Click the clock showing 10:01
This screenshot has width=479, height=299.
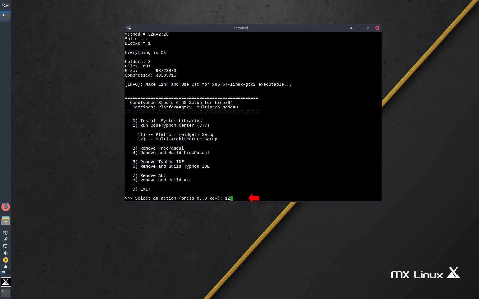click(x=6, y=5)
